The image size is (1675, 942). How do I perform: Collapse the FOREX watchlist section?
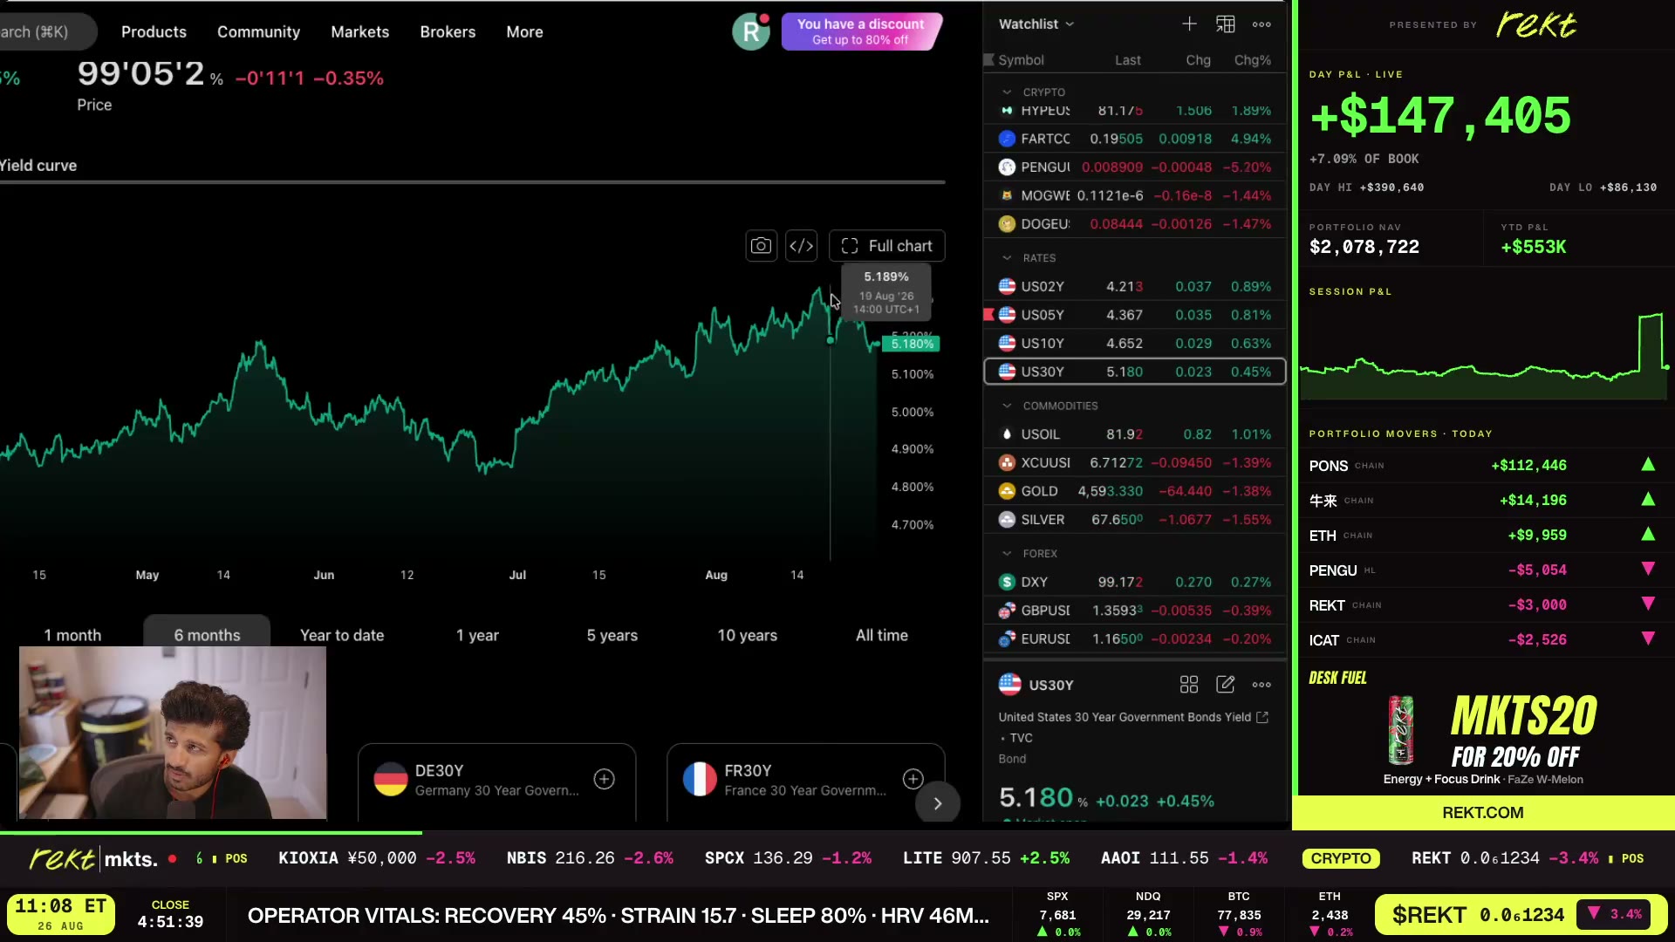[1007, 554]
